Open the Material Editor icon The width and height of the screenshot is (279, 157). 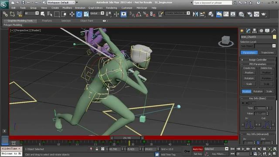(241, 14)
